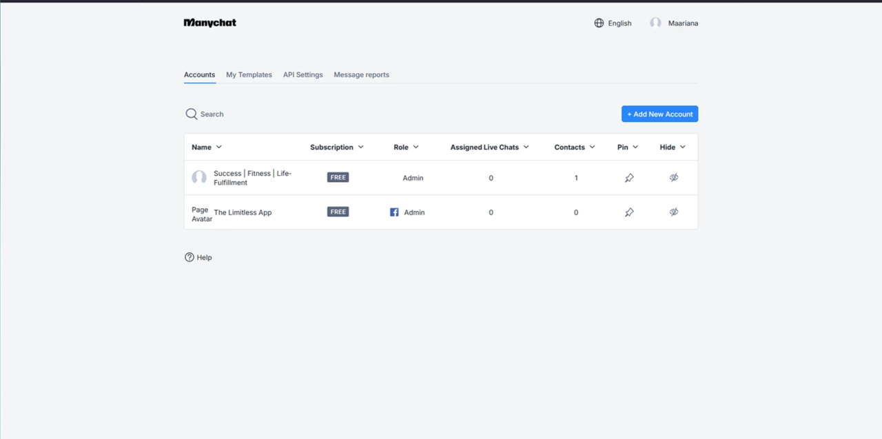Screen dimensions: 882x439
Task: Open Success | Fitness | Life-Fulfillment account
Action: [x=253, y=178]
